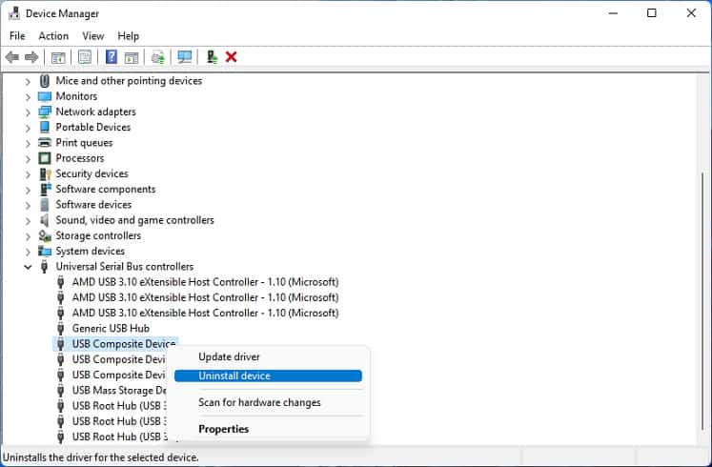Click the Properties sheet toolbar icon
This screenshot has width=712, height=467.
(85, 57)
